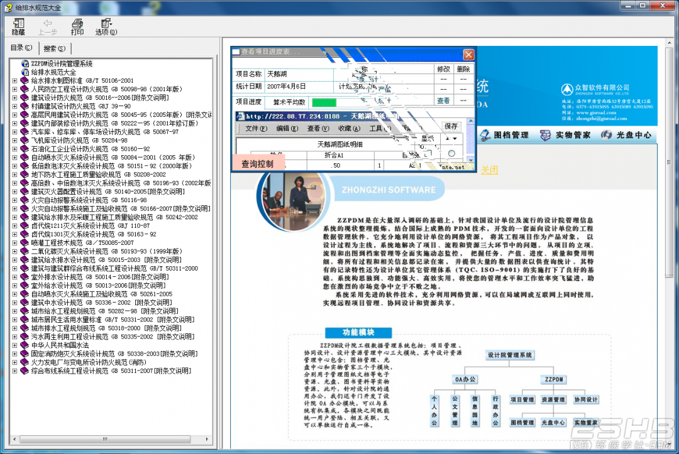Click book icon of 建筑灭火器配置设计规范
Image resolution: width=679 pixels, height=454 pixels.
tap(25, 192)
